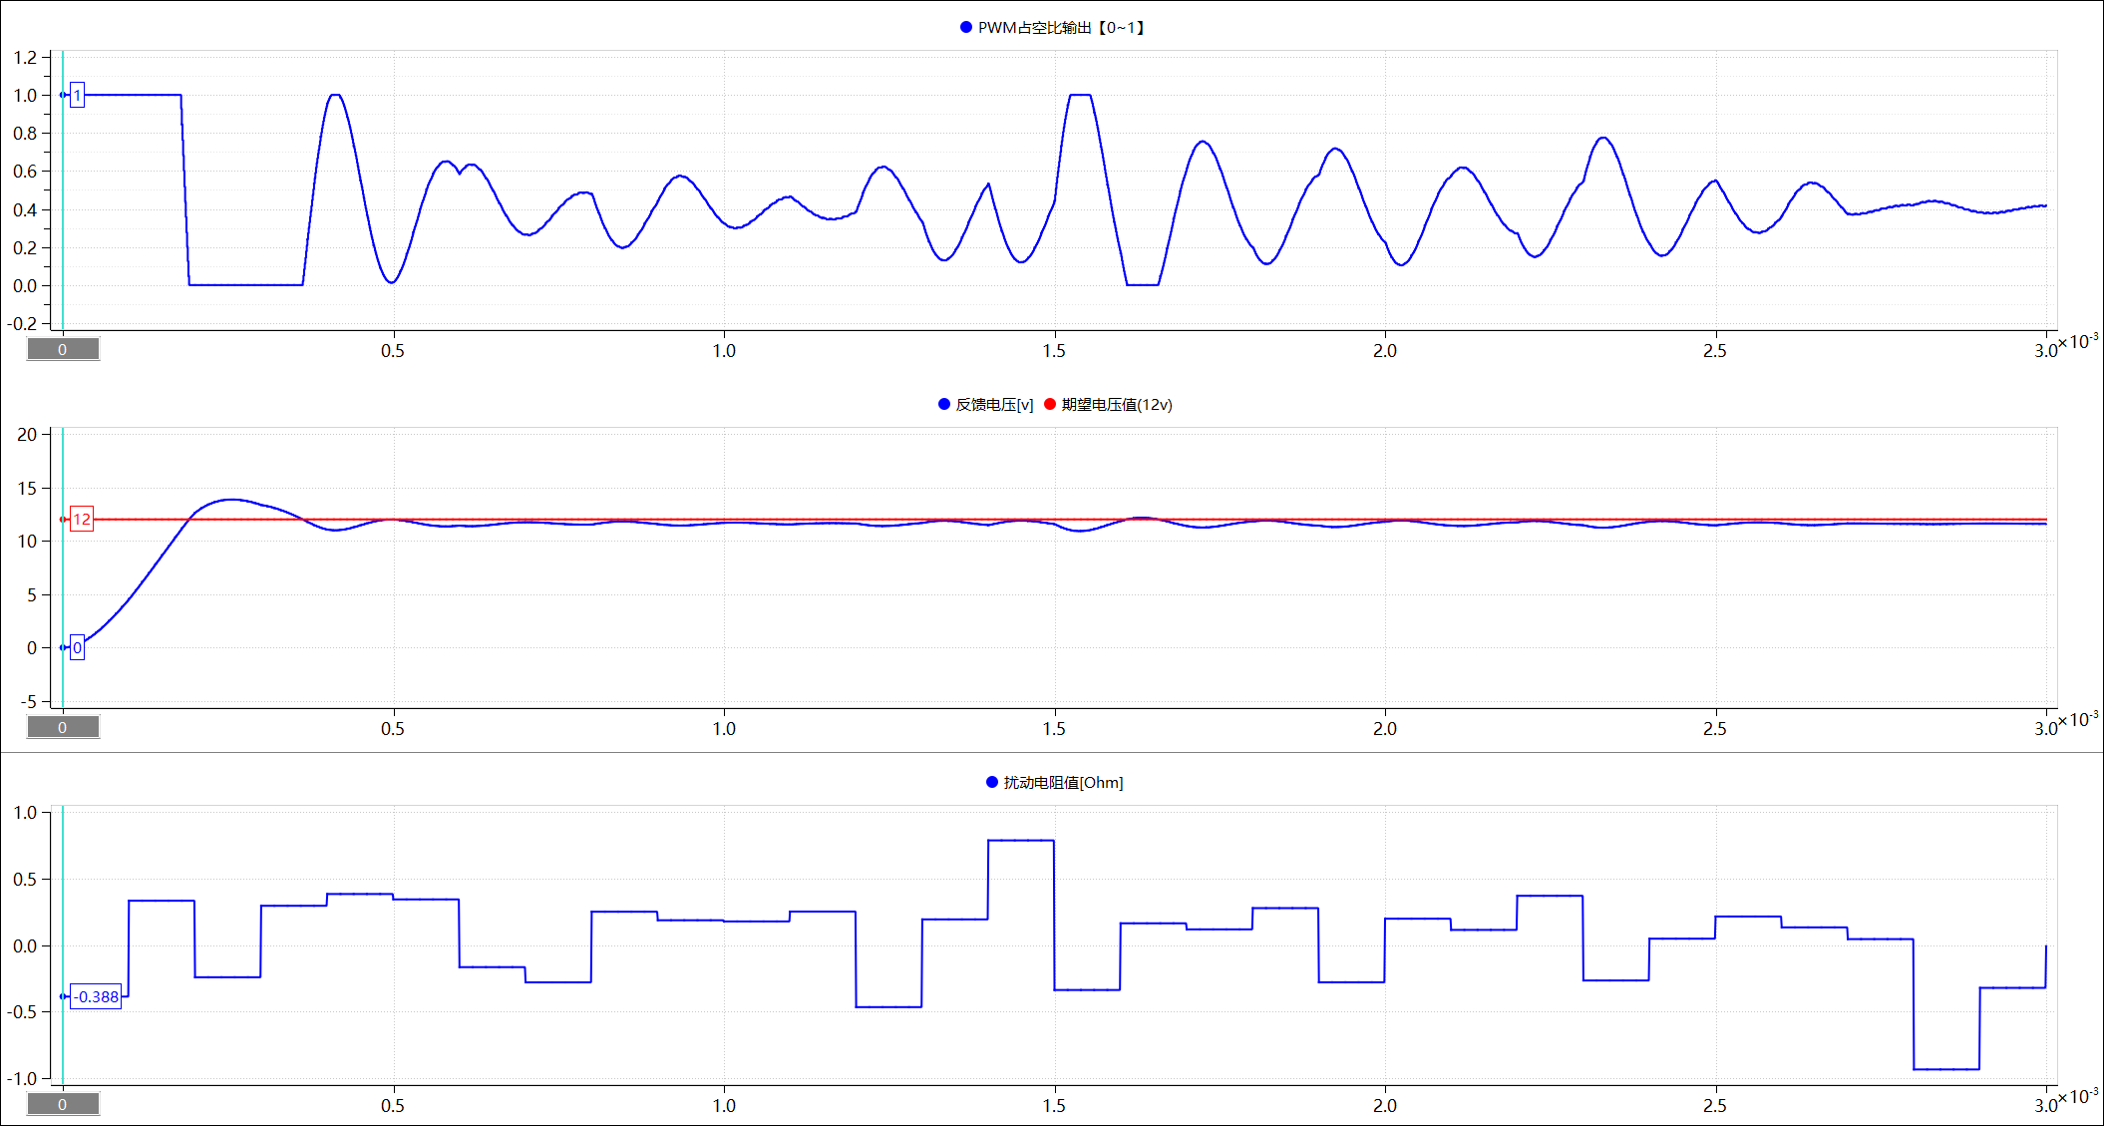Toggle the 扰动电阻值[Ohm] legend label
2104x1126 pixels.
[x=1063, y=782]
